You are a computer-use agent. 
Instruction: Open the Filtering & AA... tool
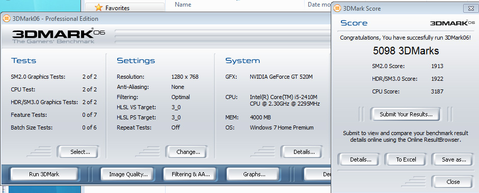tap(191, 174)
